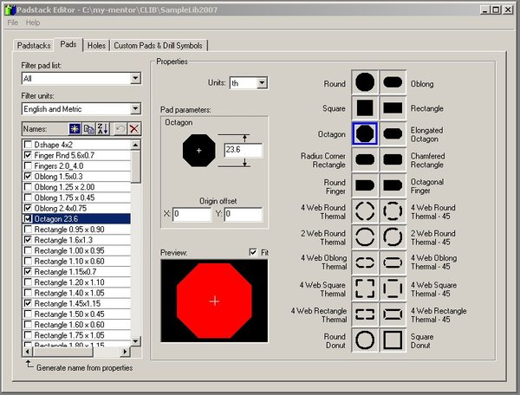The image size is (520, 395).
Task: Open the File menu
Action: (x=13, y=23)
